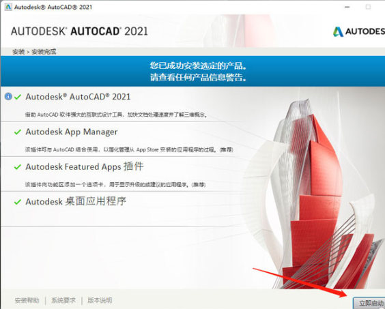Click the green checkmark next to Autodesk App Manager
Image resolution: width=385 pixels, height=309 pixels.
coord(18,132)
